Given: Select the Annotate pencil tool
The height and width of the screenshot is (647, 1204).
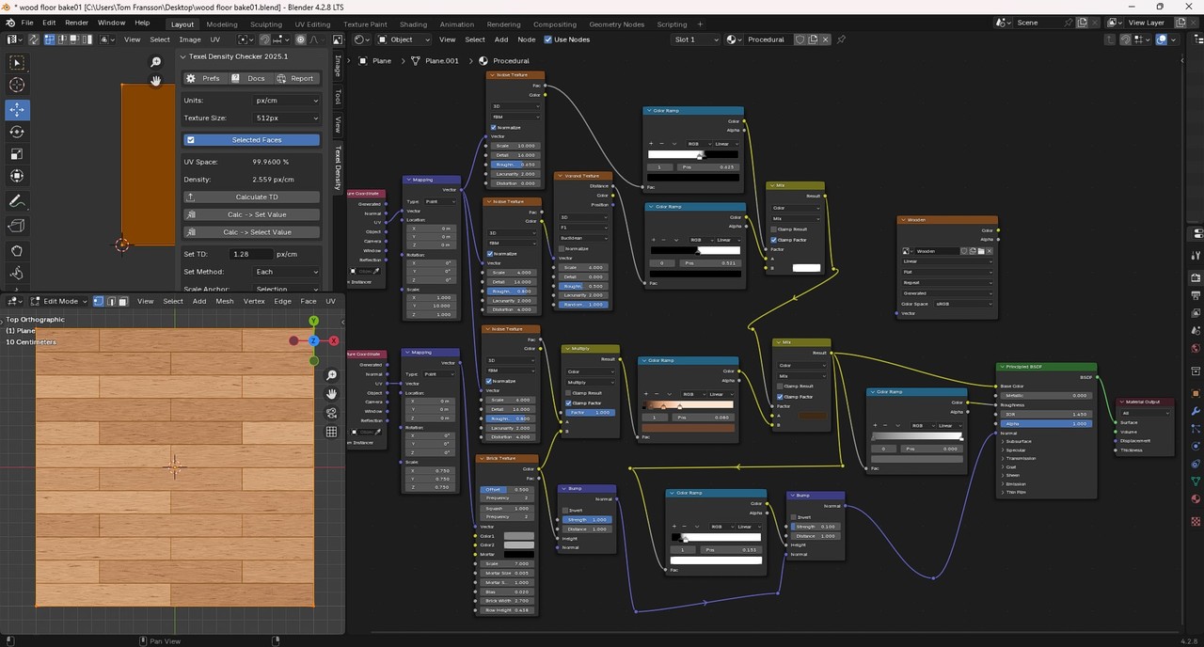Looking at the screenshot, I should (x=17, y=201).
